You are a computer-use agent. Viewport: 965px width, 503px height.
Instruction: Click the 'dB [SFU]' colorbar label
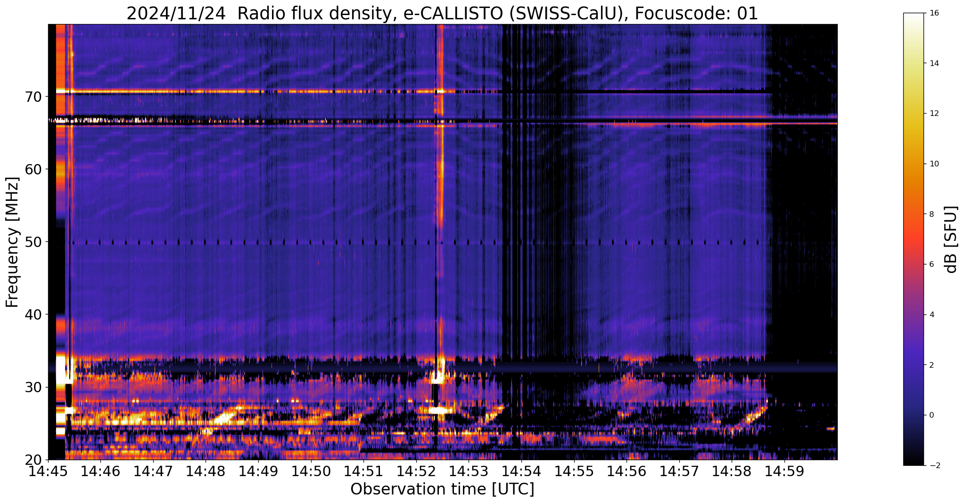[951, 239]
